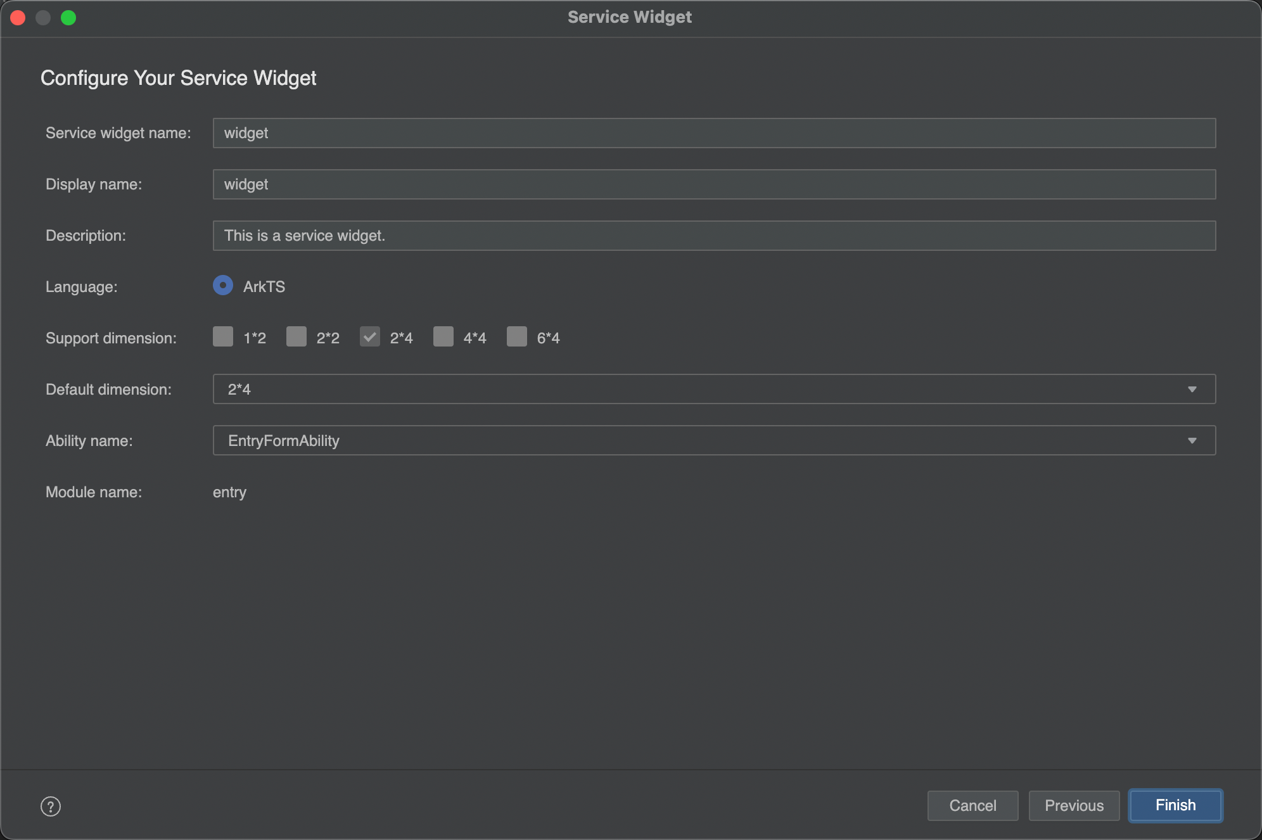Click the 2*4 default dimension value
Viewport: 1262px width, 840px height.
pos(239,389)
